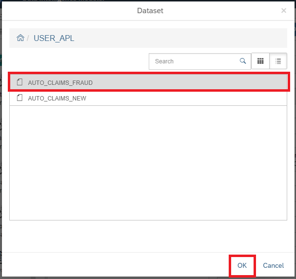Switch to list view
The height and width of the screenshot is (279, 296).
278,61
